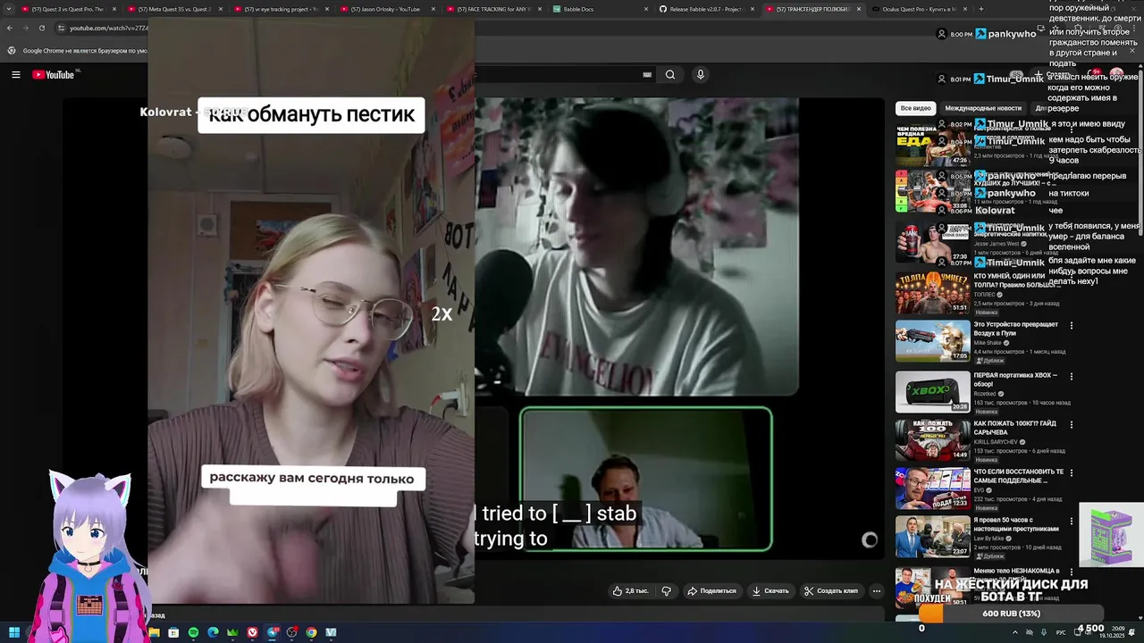Switch to Quest 3 vs Quest Pro tab
This screenshot has width=1144, height=643.
coord(67,9)
